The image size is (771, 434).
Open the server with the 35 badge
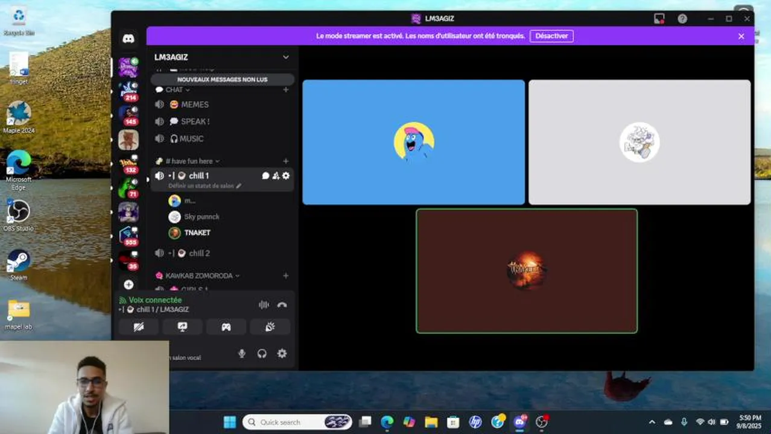pos(128,260)
